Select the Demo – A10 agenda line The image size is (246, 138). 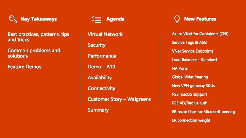(x=102, y=67)
